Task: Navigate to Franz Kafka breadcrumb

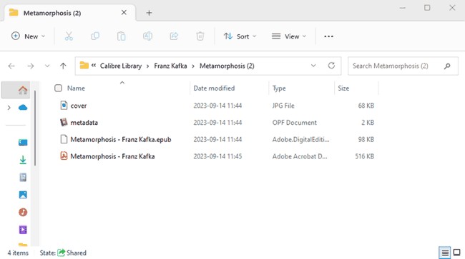Action: (x=170, y=66)
